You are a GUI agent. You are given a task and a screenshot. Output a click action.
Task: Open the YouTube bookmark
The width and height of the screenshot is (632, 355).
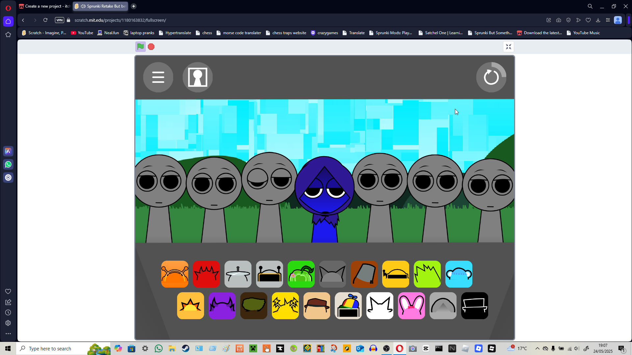pyautogui.click(x=82, y=33)
